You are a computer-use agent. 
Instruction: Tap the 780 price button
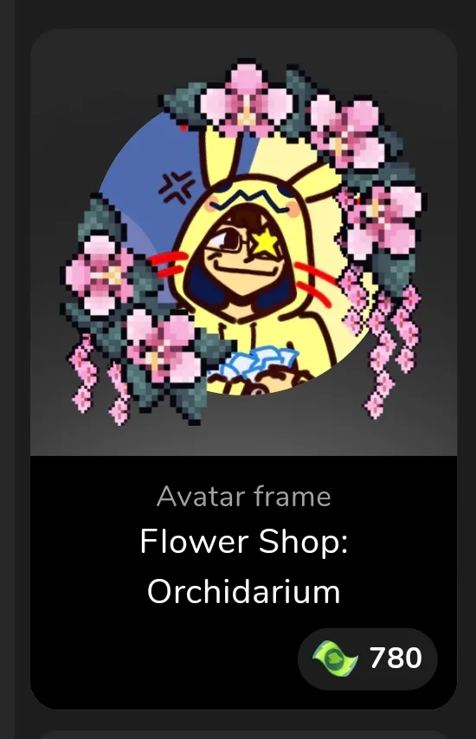click(x=368, y=659)
